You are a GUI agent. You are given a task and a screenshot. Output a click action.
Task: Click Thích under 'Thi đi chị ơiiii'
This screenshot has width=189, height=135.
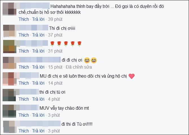pos(24,35)
